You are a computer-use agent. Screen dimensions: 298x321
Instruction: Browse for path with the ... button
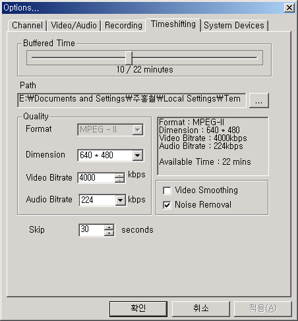259,100
